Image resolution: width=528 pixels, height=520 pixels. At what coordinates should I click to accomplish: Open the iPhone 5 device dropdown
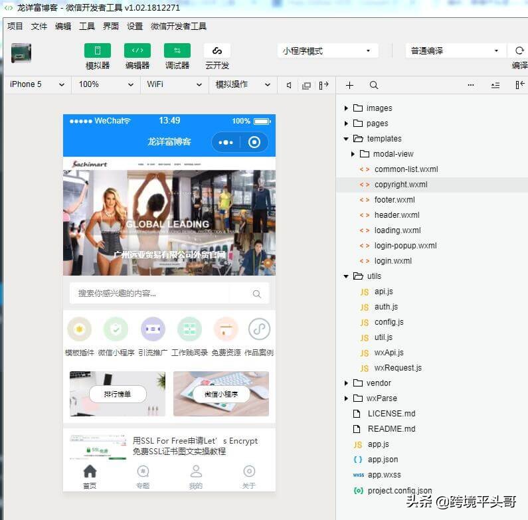point(37,84)
